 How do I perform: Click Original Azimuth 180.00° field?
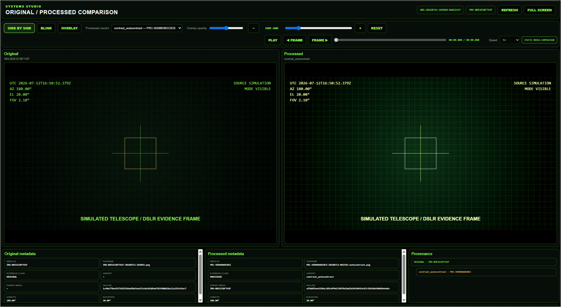pos(52,298)
